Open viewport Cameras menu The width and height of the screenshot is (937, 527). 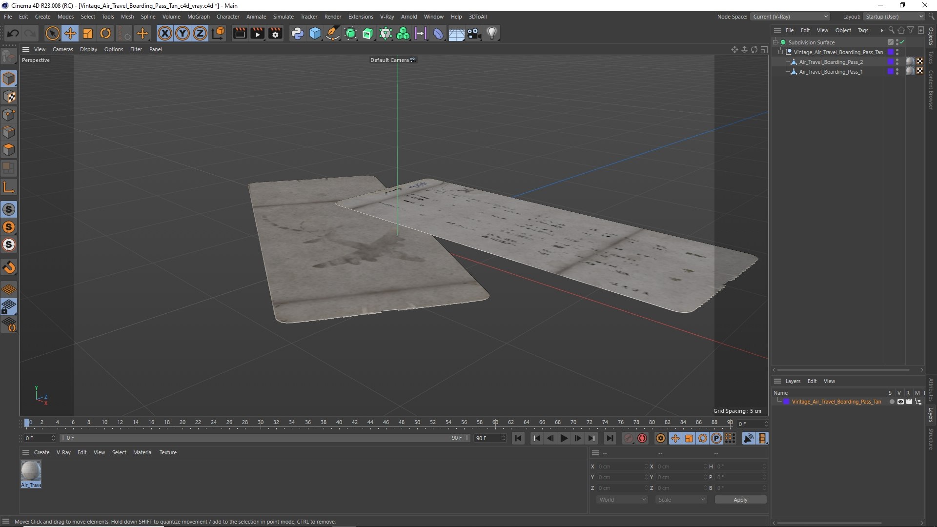[62, 49]
